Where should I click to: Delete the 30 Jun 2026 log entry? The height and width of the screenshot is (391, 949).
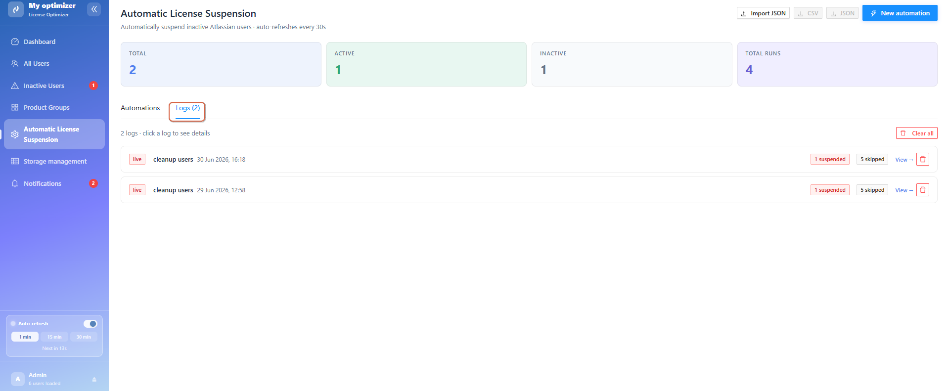(923, 159)
